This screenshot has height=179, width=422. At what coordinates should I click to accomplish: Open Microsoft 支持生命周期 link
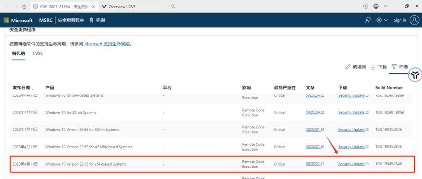point(107,44)
